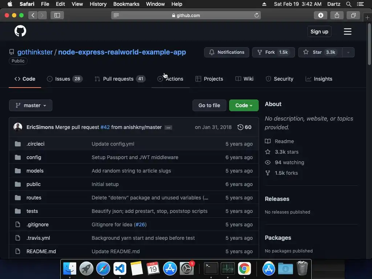
Task: Click the Safari share button
Action: pos(337,15)
